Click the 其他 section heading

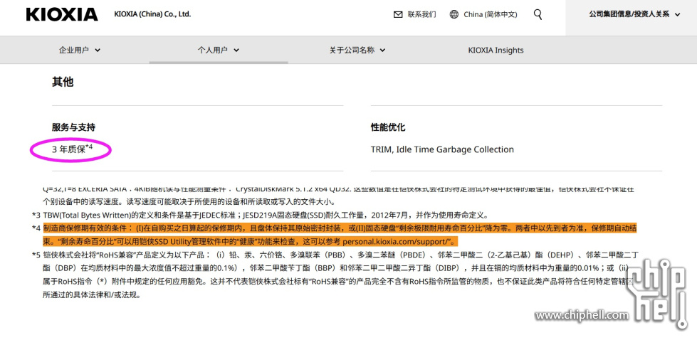[x=63, y=82]
